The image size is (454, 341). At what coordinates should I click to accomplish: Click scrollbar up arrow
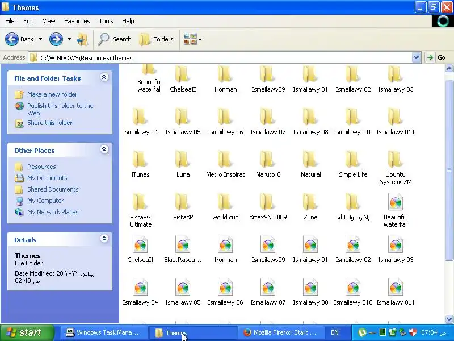[449, 68]
